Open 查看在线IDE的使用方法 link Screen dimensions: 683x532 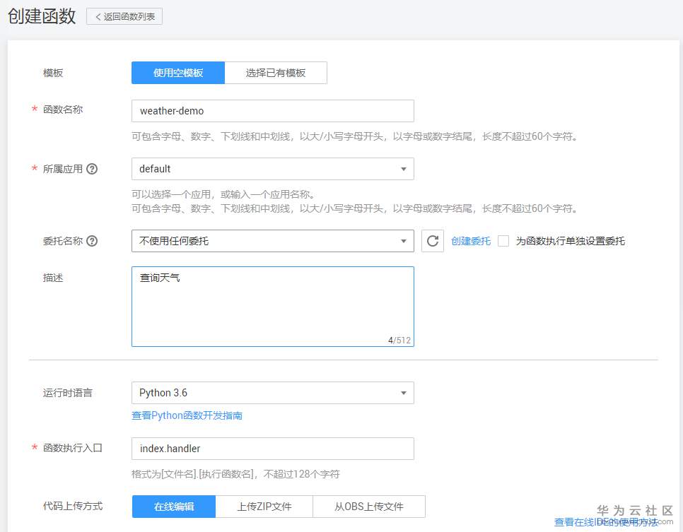click(606, 522)
